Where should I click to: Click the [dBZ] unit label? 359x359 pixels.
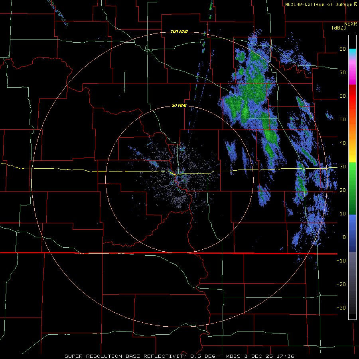click(339, 28)
